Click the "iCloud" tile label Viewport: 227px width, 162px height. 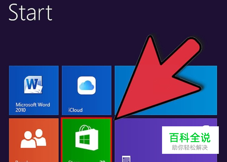tap(75, 110)
